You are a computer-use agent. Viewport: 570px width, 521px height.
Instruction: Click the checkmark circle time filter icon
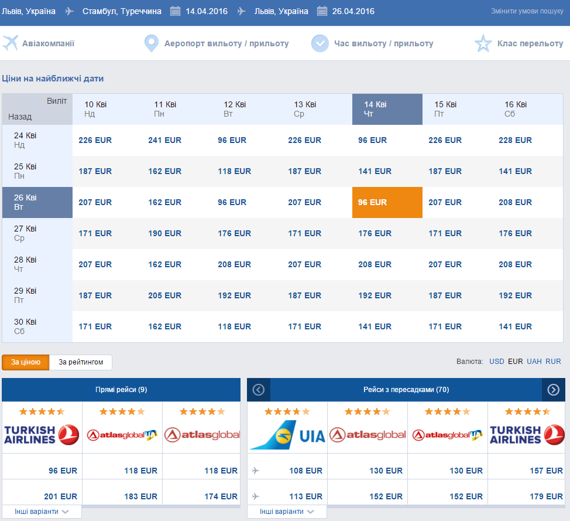point(320,43)
